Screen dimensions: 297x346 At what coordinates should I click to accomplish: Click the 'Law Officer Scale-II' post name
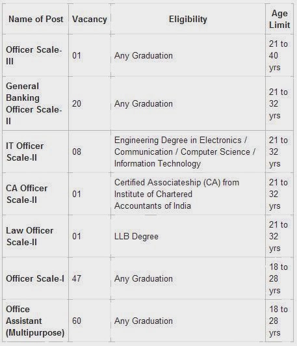(x=29, y=236)
